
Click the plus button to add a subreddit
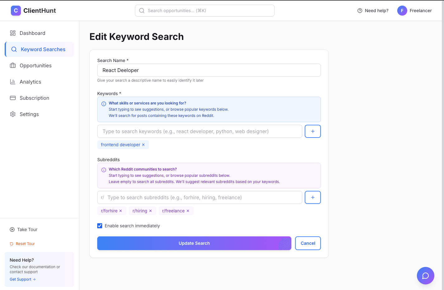[x=313, y=197]
